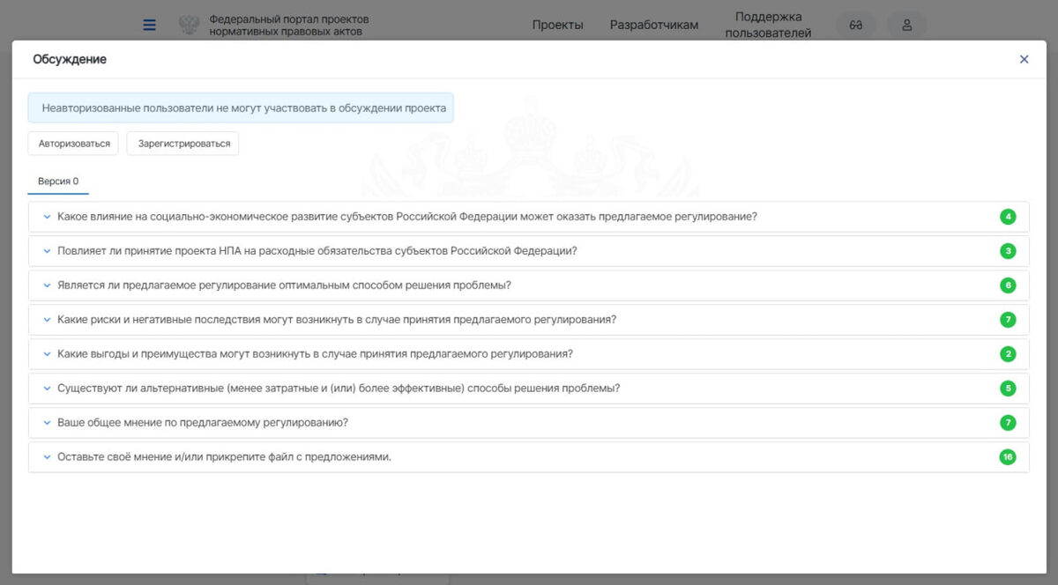Click the Обсуждение dialog heading
This screenshot has height=585, width=1058.
(x=70, y=59)
